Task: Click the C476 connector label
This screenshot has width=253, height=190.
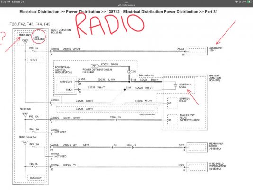Action: coord(181,145)
